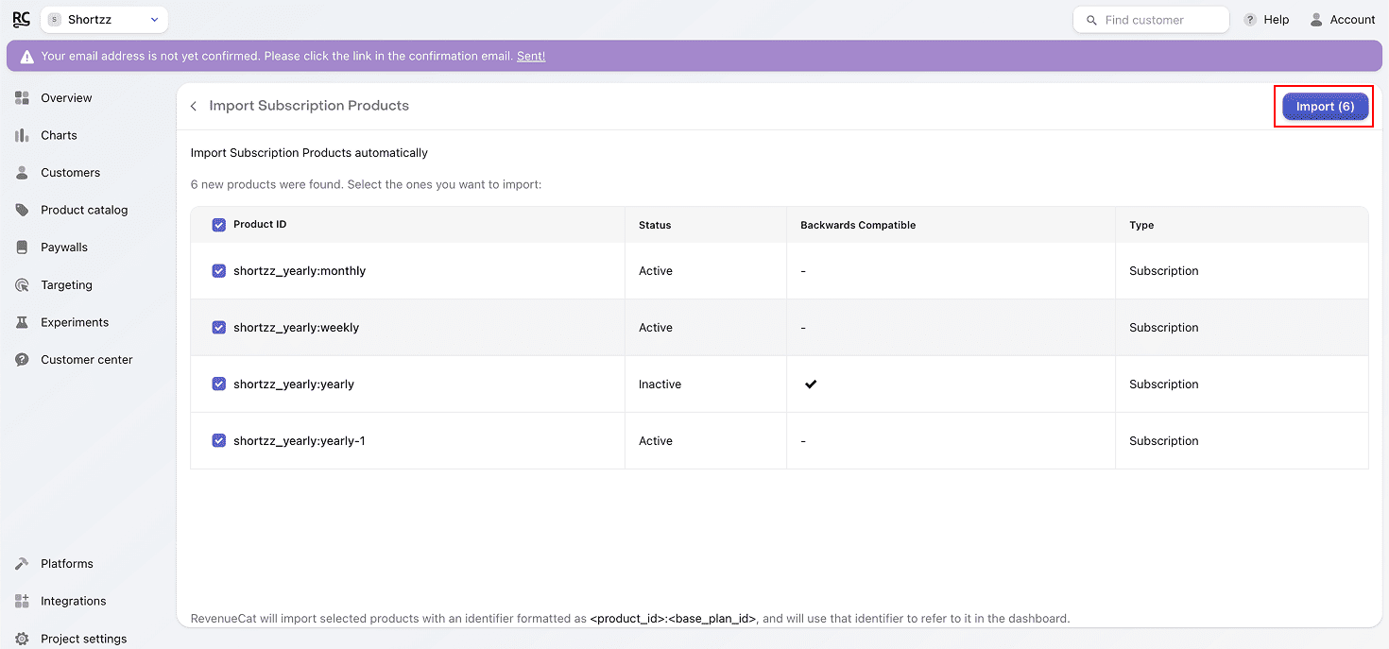This screenshot has width=1389, height=649.
Task: Open the Account menu
Action: 1342,20
